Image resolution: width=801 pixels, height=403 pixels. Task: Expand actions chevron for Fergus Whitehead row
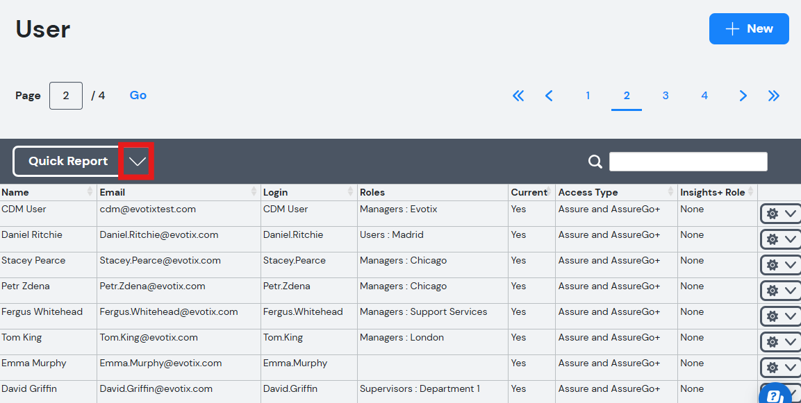[791, 316]
